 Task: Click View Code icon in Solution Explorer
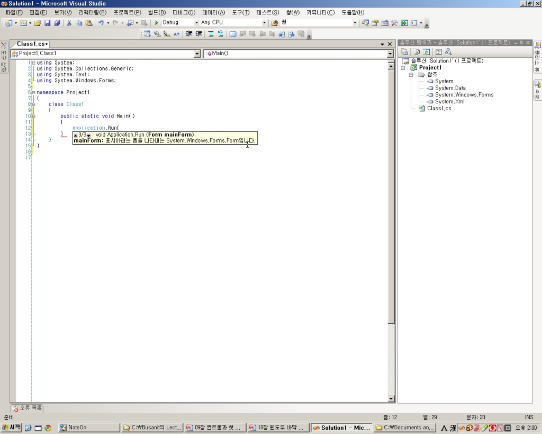[439, 52]
